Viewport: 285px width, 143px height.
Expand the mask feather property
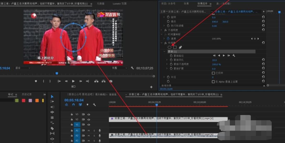click(x=167, y=60)
